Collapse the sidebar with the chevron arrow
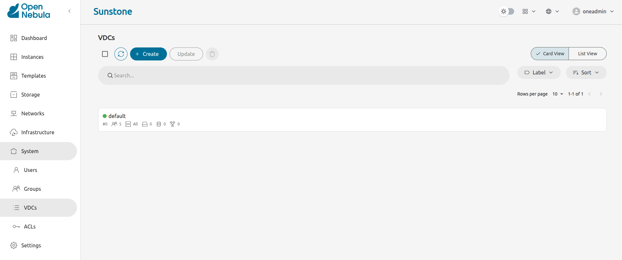622x260 pixels. pyautogui.click(x=69, y=11)
